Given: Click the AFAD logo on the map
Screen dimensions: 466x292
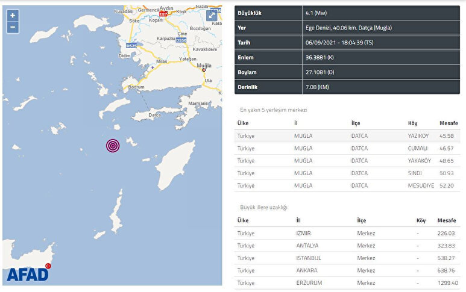Looking at the screenshot, I should coord(28,274).
